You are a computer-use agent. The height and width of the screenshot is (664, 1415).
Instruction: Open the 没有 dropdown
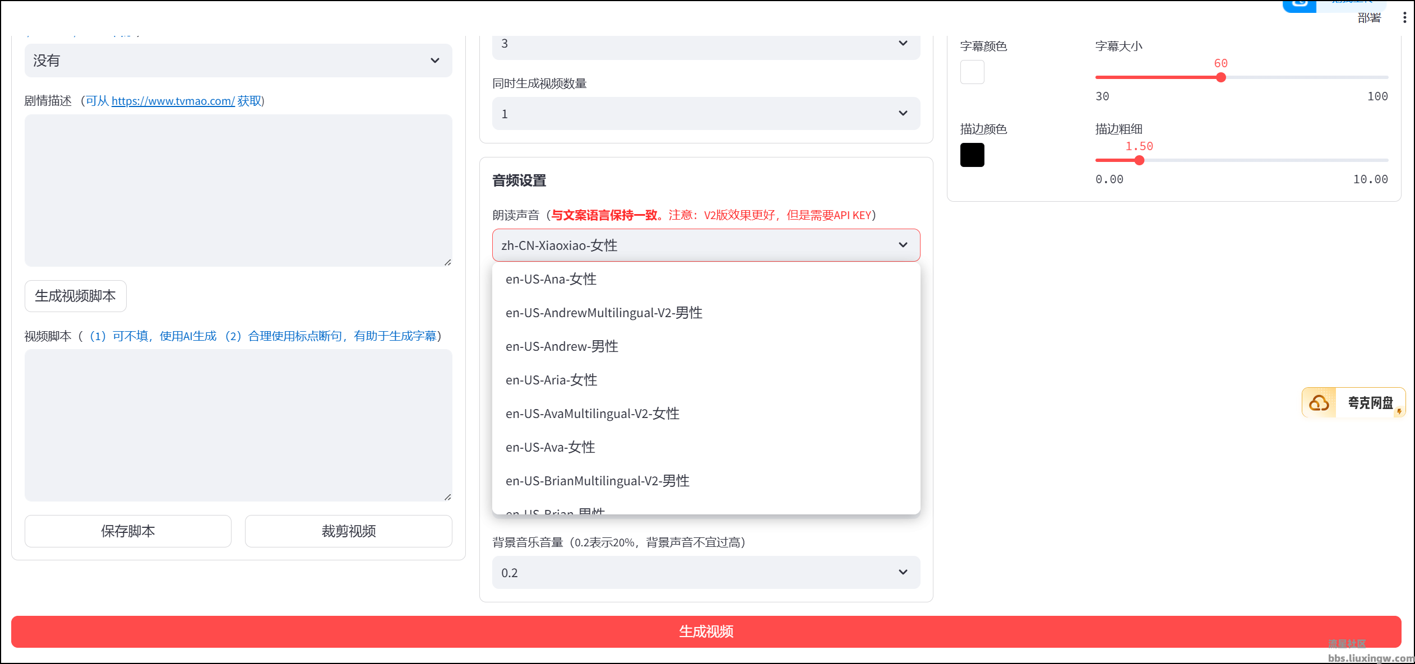click(x=238, y=61)
